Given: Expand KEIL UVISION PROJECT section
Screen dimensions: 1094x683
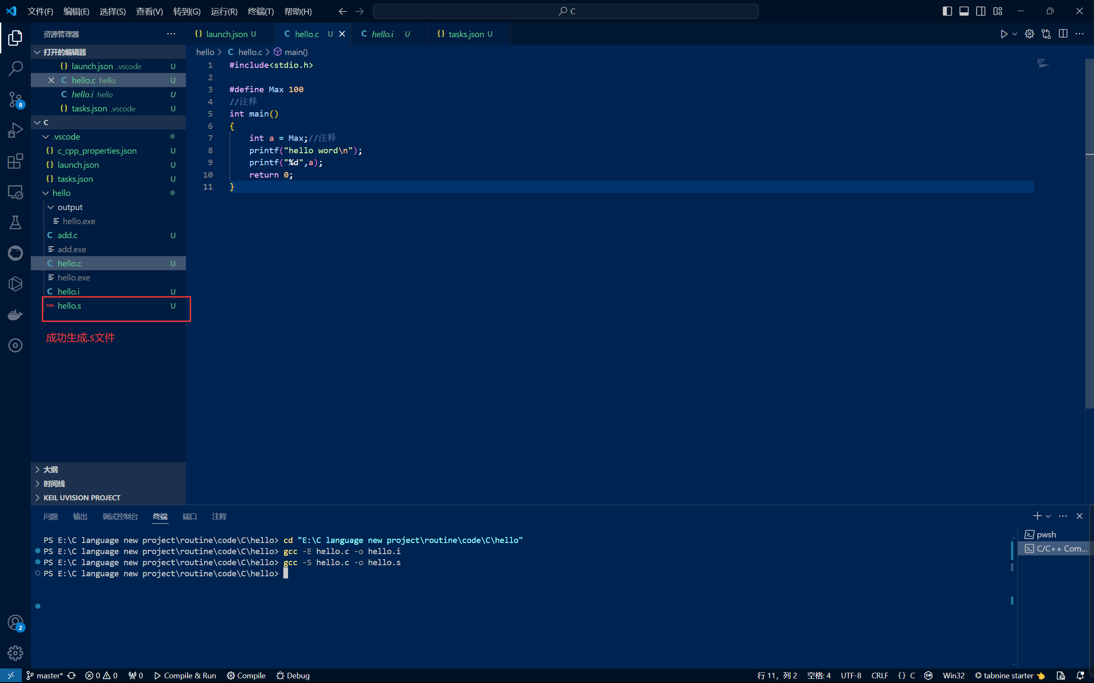Looking at the screenshot, I should [109, 497].
